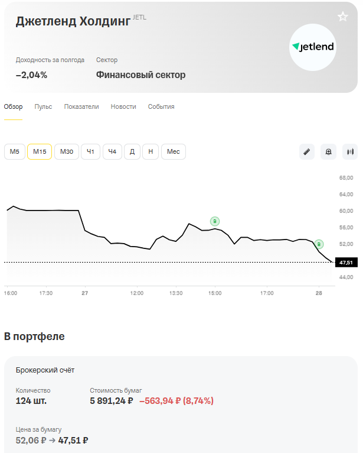Click the current price label 47,51
363x453 pixels.
tap(346, 263)
